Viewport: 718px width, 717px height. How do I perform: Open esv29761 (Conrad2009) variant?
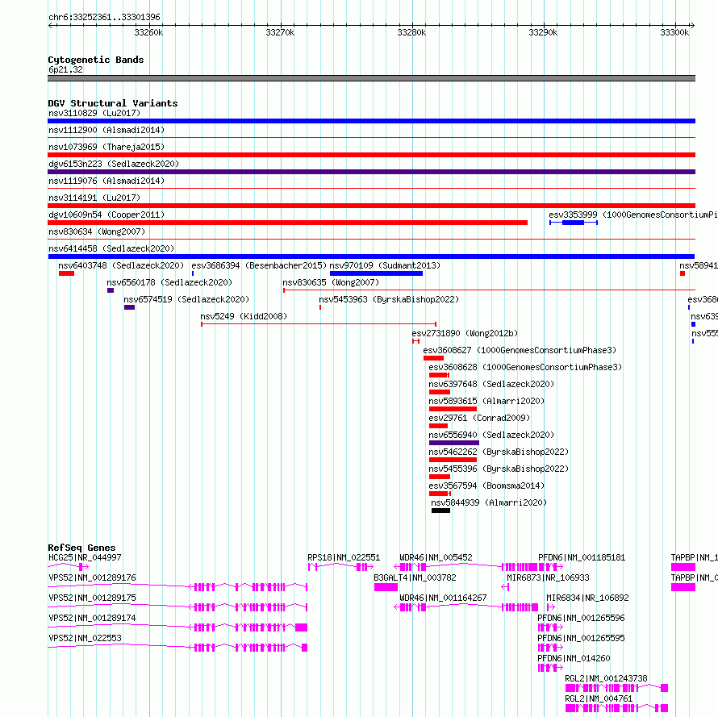tap(438, 426)
